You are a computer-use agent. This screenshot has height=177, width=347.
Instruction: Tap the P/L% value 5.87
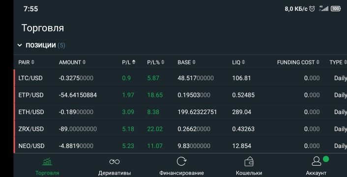coord(153,78)
